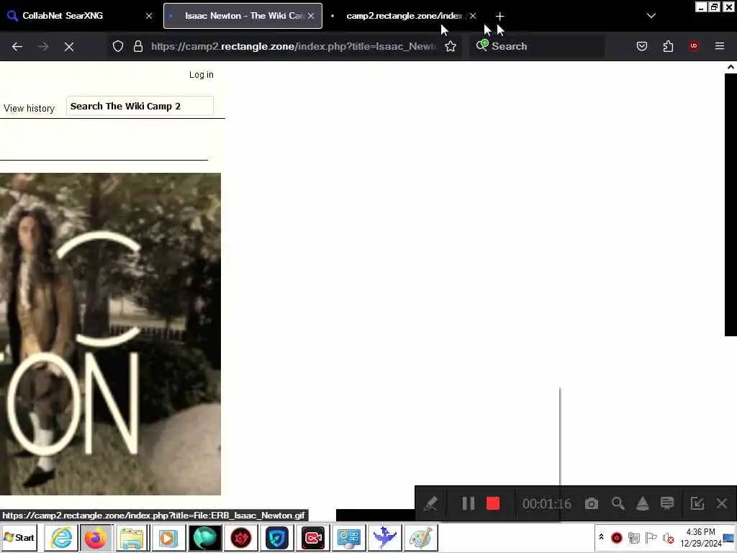Open the View history tab
This screenshot has width=737, height=553.
click(x=29, y=109)
